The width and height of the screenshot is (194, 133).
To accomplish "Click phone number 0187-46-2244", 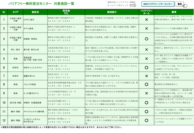I will point(59,104).
